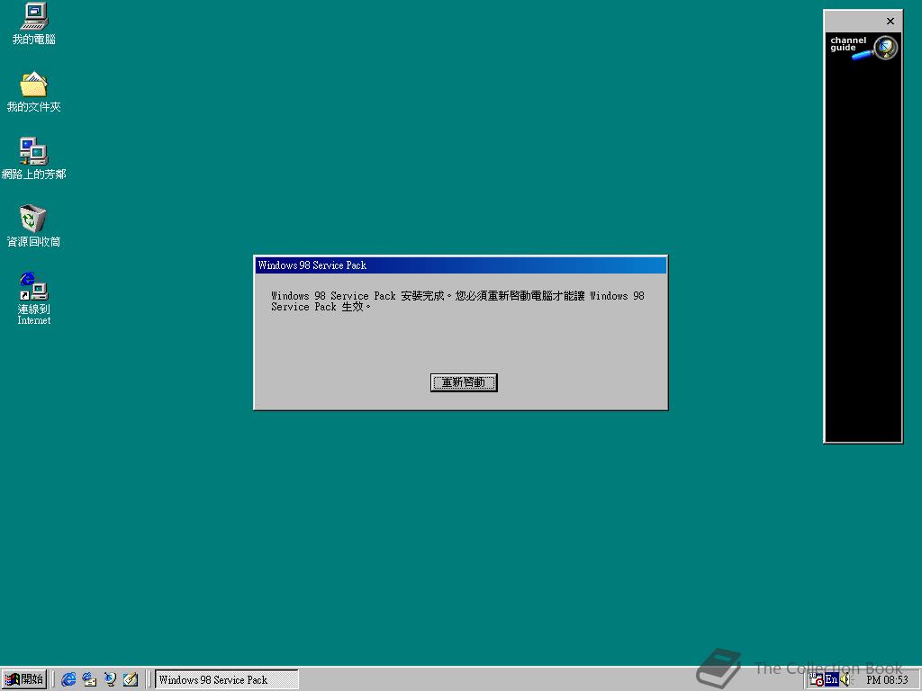This screenshot has width=922, height=691.
Task: Open the channel guide in channel bar
Action: point(863,48)
